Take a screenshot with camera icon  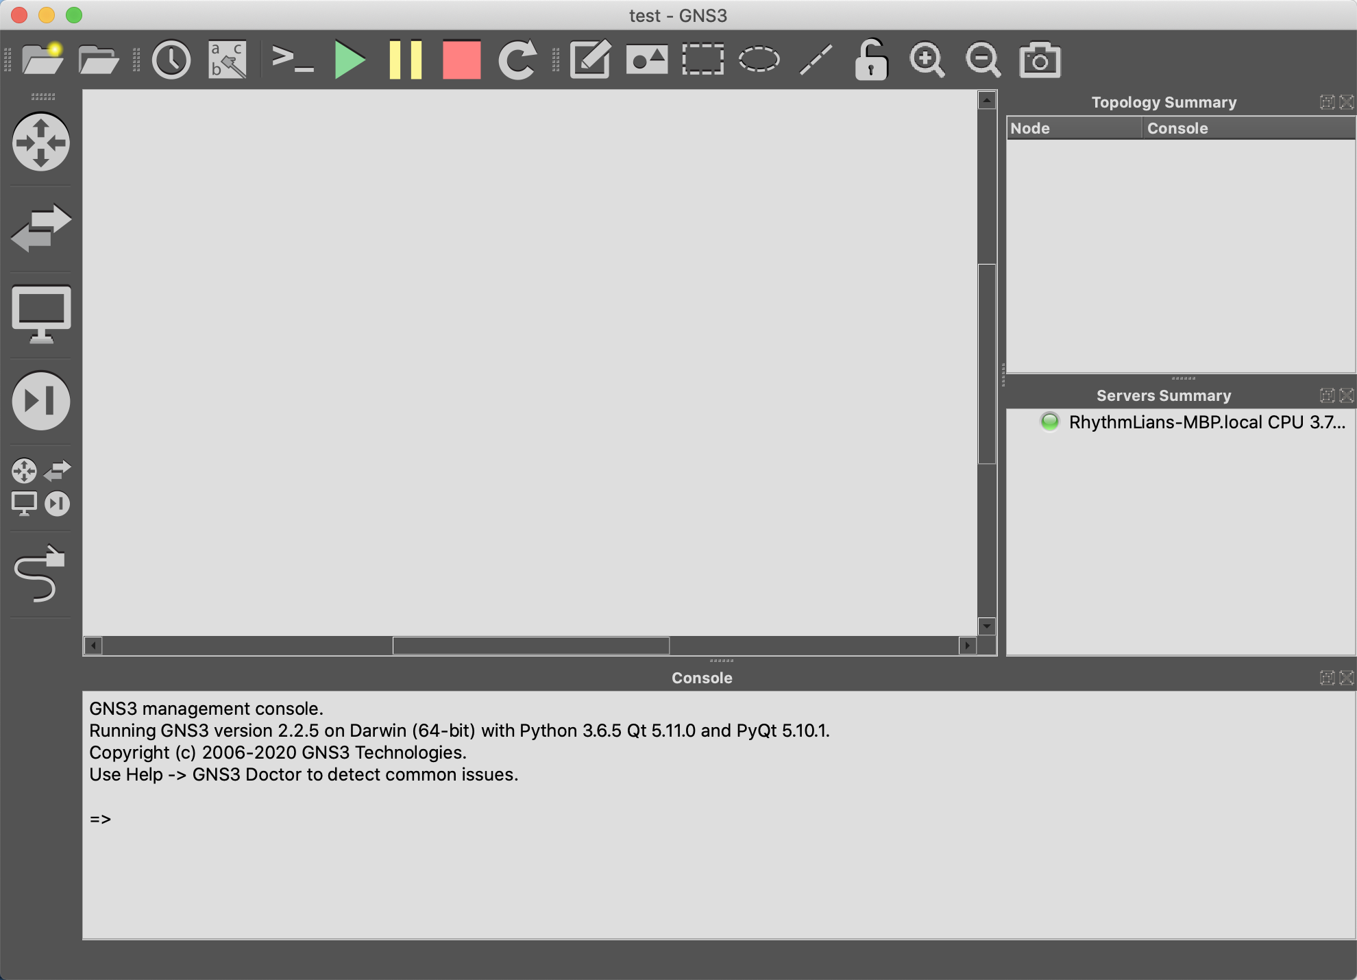click(1040, 60)
